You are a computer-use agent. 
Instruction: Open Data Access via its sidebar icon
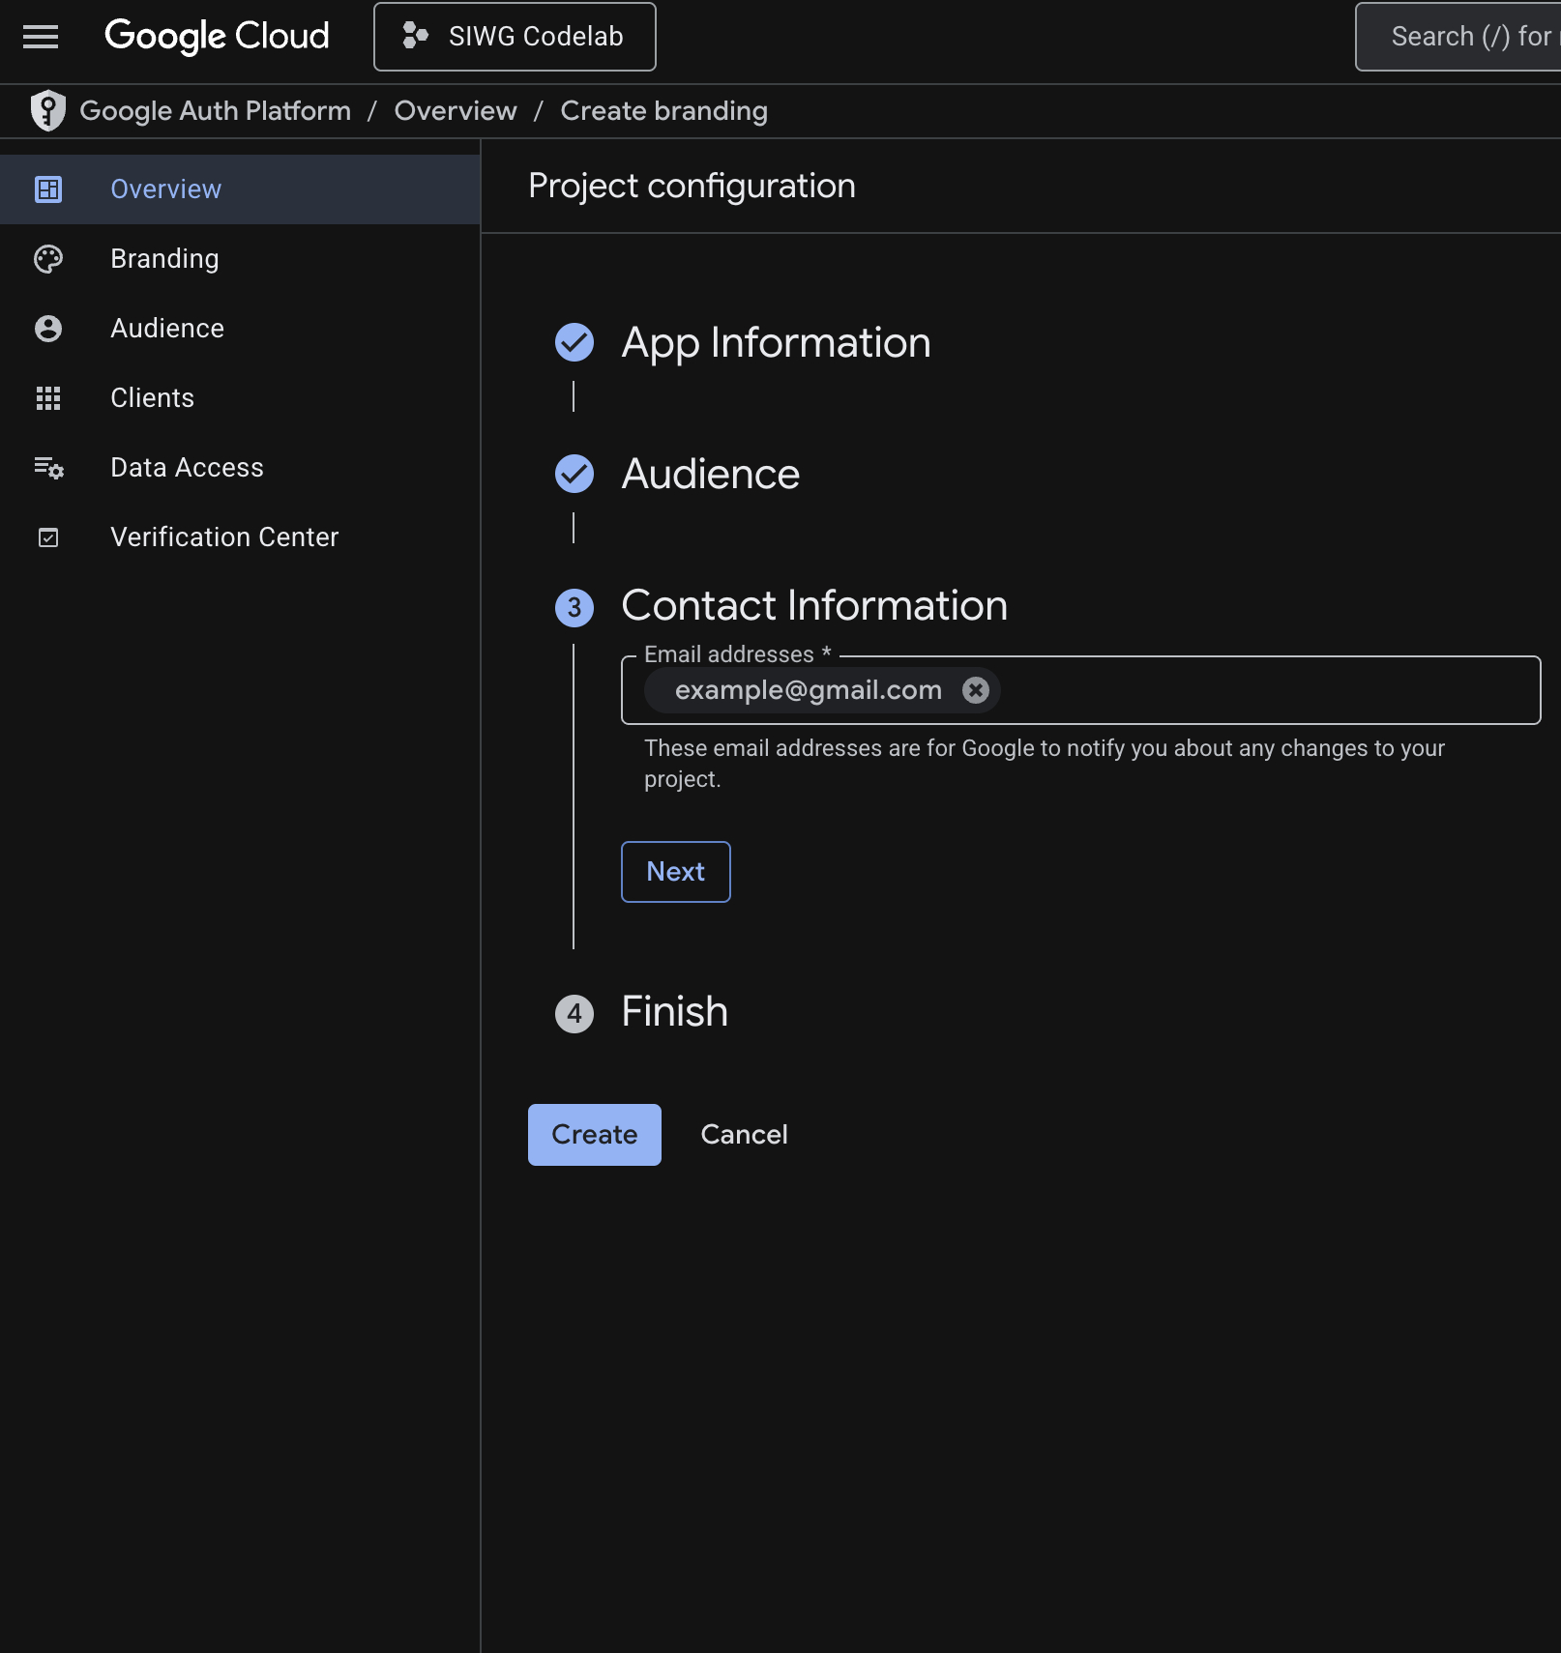pos(47,468)
